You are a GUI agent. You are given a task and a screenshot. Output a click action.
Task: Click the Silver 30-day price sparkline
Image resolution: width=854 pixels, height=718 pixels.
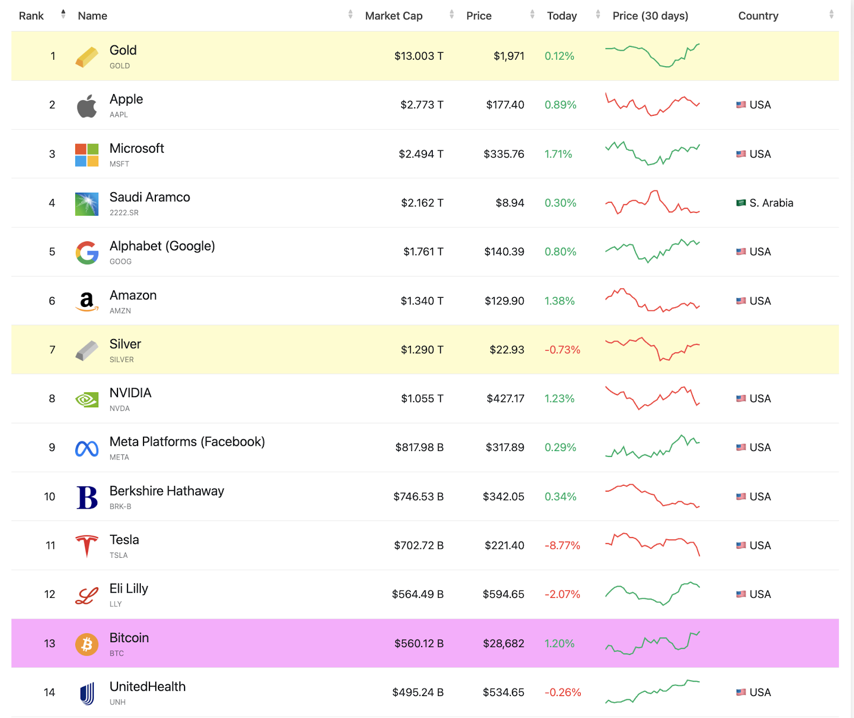[x=652, y=349]
